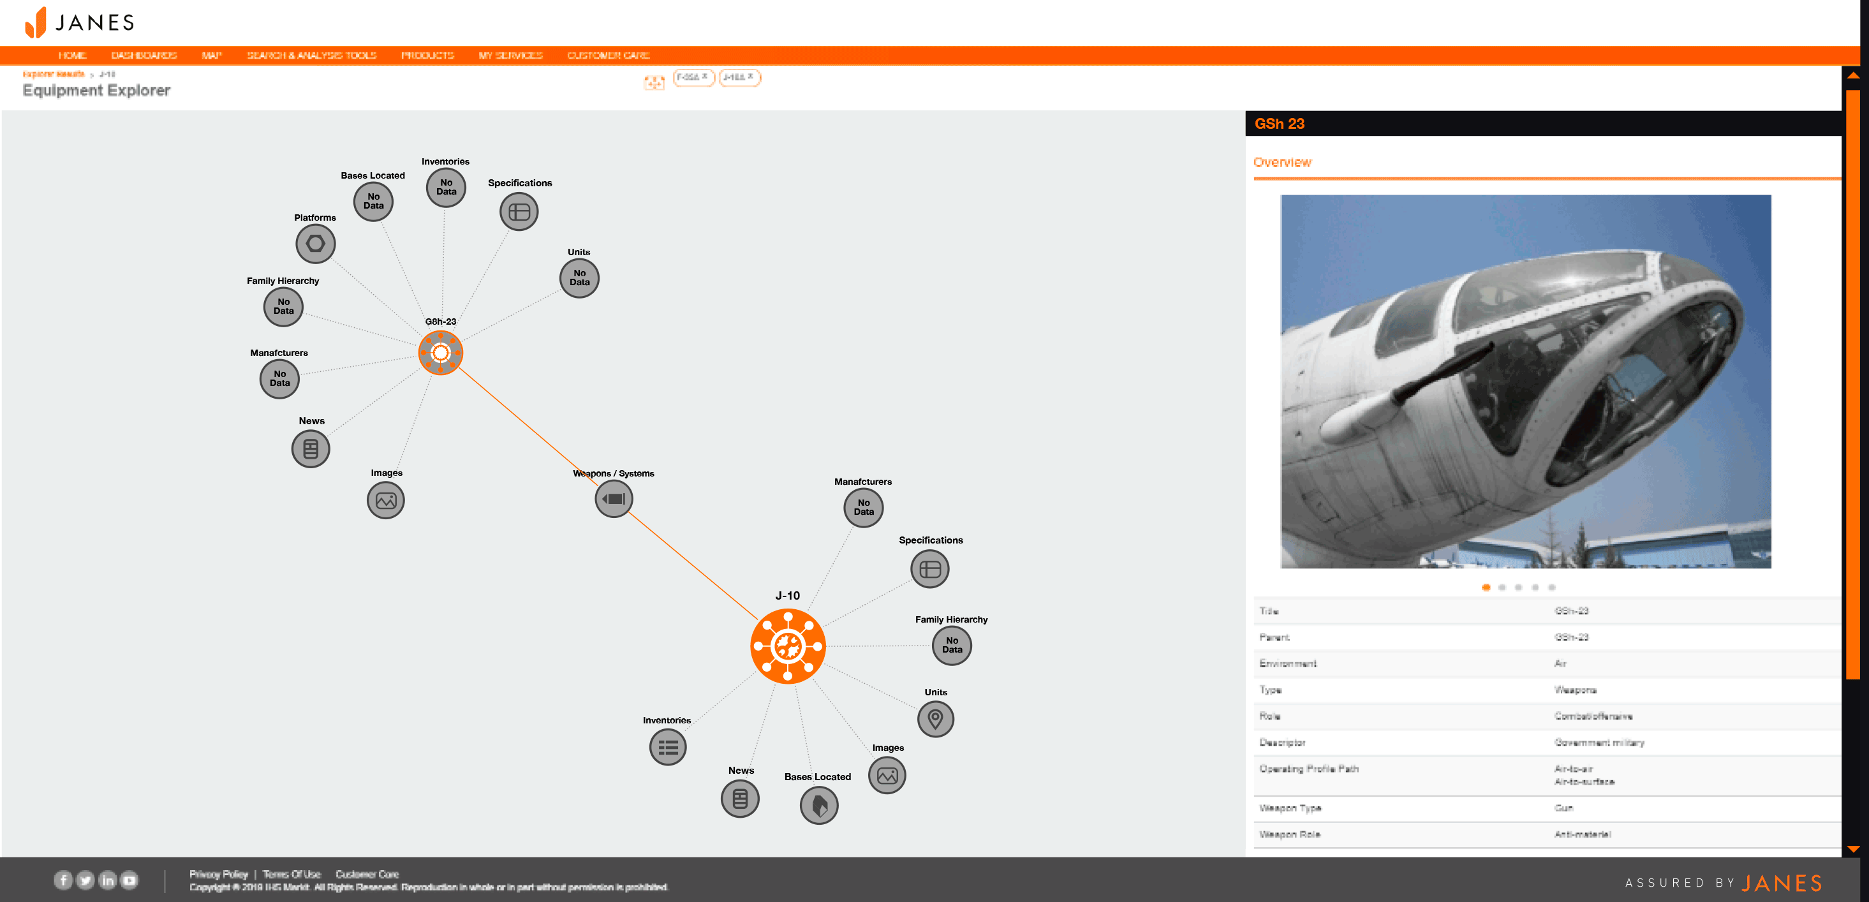Show first image via carousel dot

[x=1486, y=588]
